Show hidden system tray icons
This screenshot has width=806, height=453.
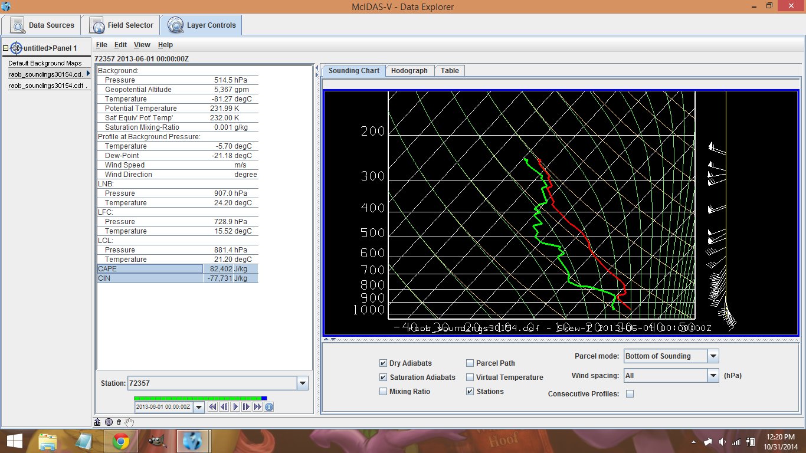pos(693,442)
